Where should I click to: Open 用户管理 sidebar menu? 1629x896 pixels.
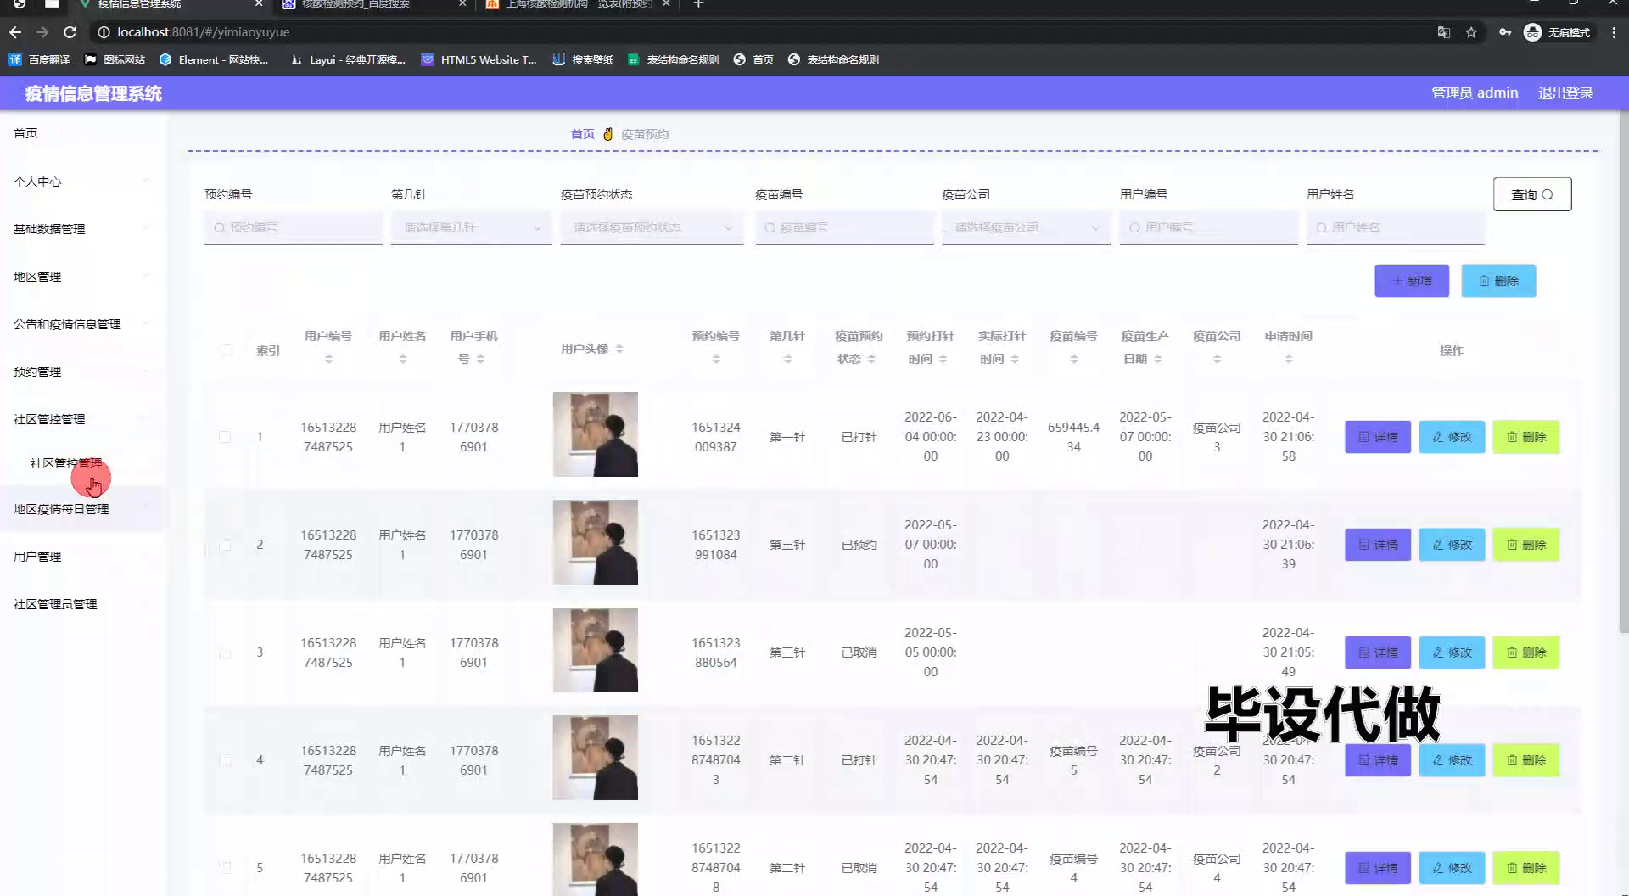tap(81, 557)
